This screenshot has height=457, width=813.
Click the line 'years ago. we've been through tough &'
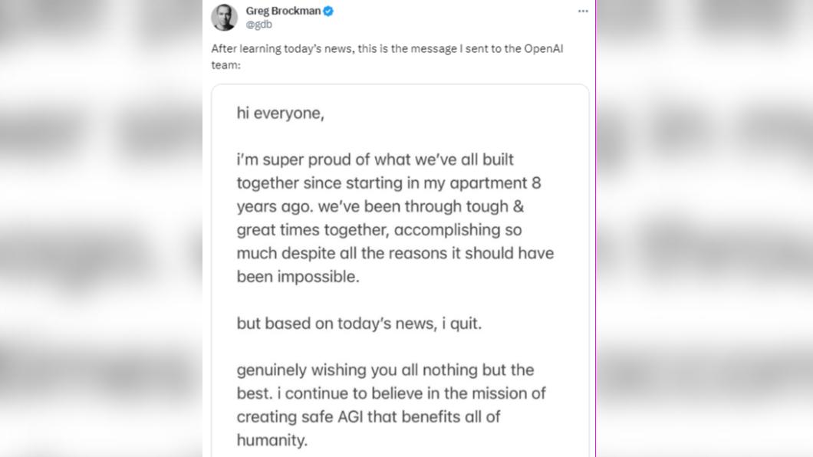pos(380,206)
